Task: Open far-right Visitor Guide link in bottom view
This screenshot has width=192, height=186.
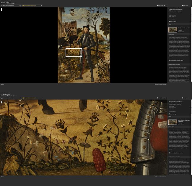Action: pyautogui.click(x=185, y=98)
